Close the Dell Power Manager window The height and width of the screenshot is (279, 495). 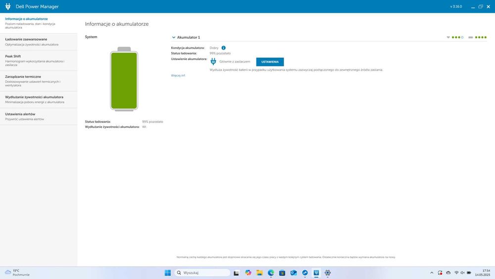489,6
